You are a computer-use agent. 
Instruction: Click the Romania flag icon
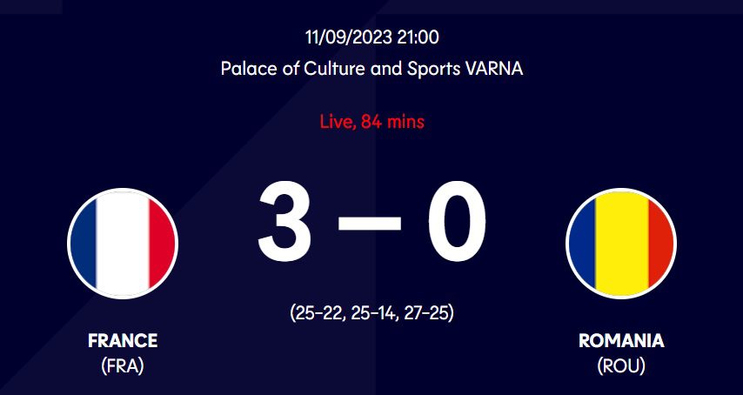pyautogui.click(x=620, y=243)
